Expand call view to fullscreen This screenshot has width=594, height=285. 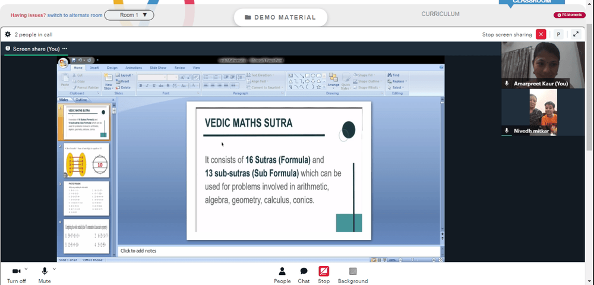point(576,34)
